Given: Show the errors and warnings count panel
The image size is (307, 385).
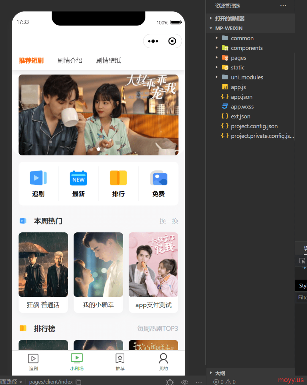Looking at the screenshot, I should pyautogui.click(x=225, y=382).
